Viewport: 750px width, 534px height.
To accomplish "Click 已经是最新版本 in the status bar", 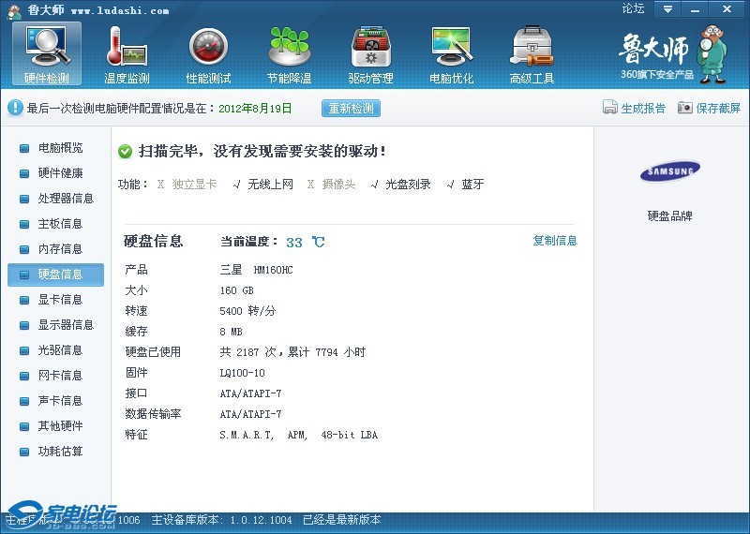I will (342, 520).
